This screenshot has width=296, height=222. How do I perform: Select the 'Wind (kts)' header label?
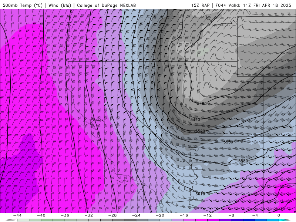pos(60,5)
